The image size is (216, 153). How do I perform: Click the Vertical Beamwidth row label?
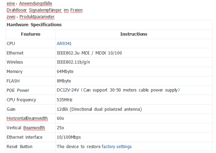pos(26,128)
